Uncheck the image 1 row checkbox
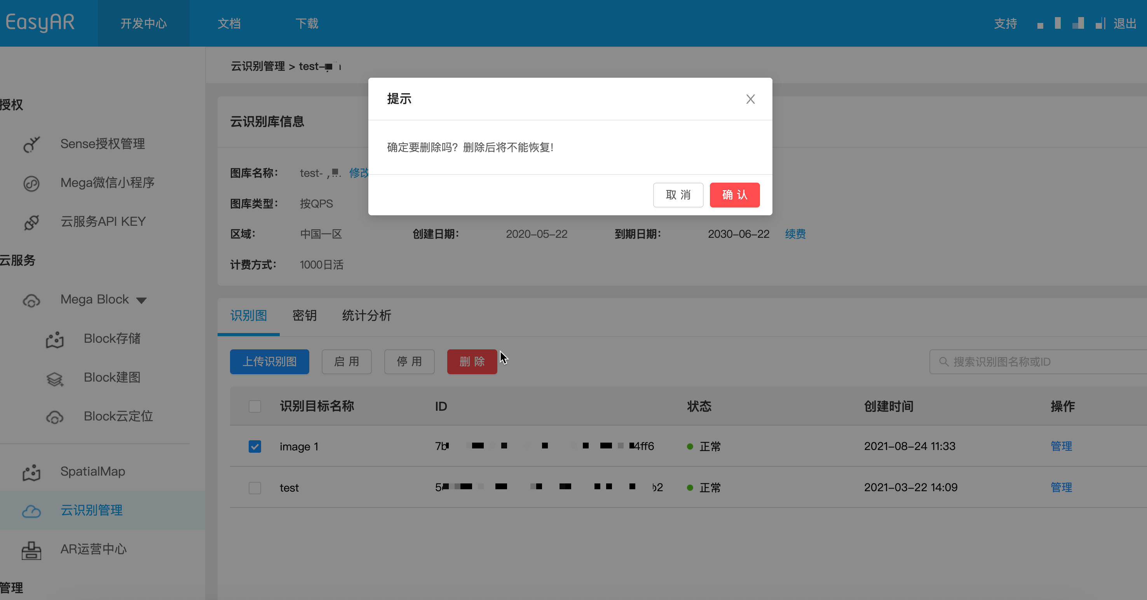Viewport: 1147px width, 600px height. [x=255, y=447]
